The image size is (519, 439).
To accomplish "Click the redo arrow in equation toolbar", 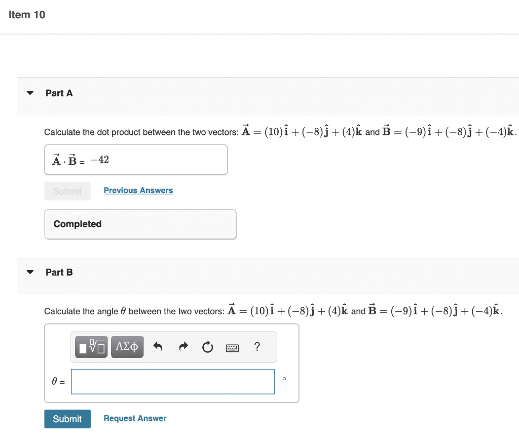I will click(x=183, y=347).
